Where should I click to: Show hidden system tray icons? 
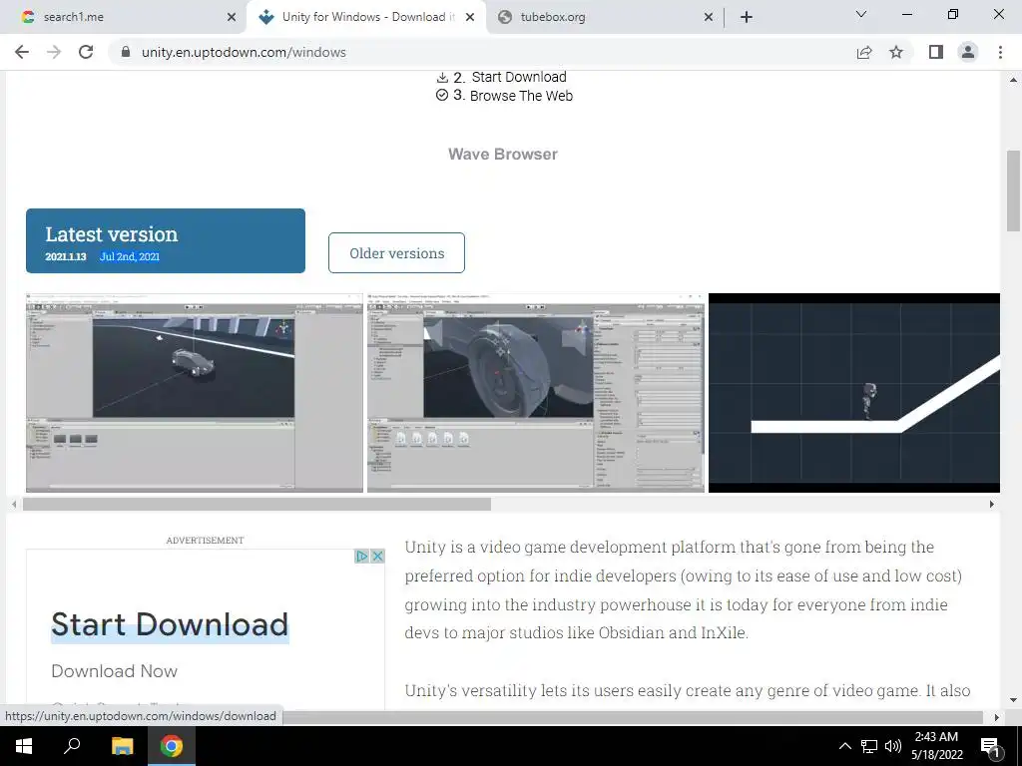tap(844, 746)
